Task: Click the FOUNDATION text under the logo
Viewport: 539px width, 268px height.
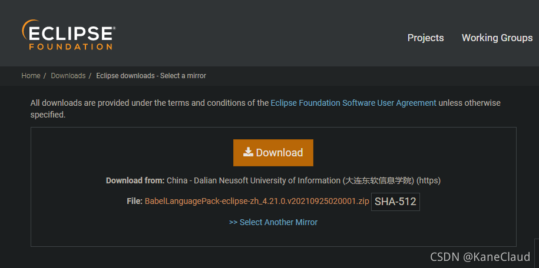Action: click(x=70, y=46)
